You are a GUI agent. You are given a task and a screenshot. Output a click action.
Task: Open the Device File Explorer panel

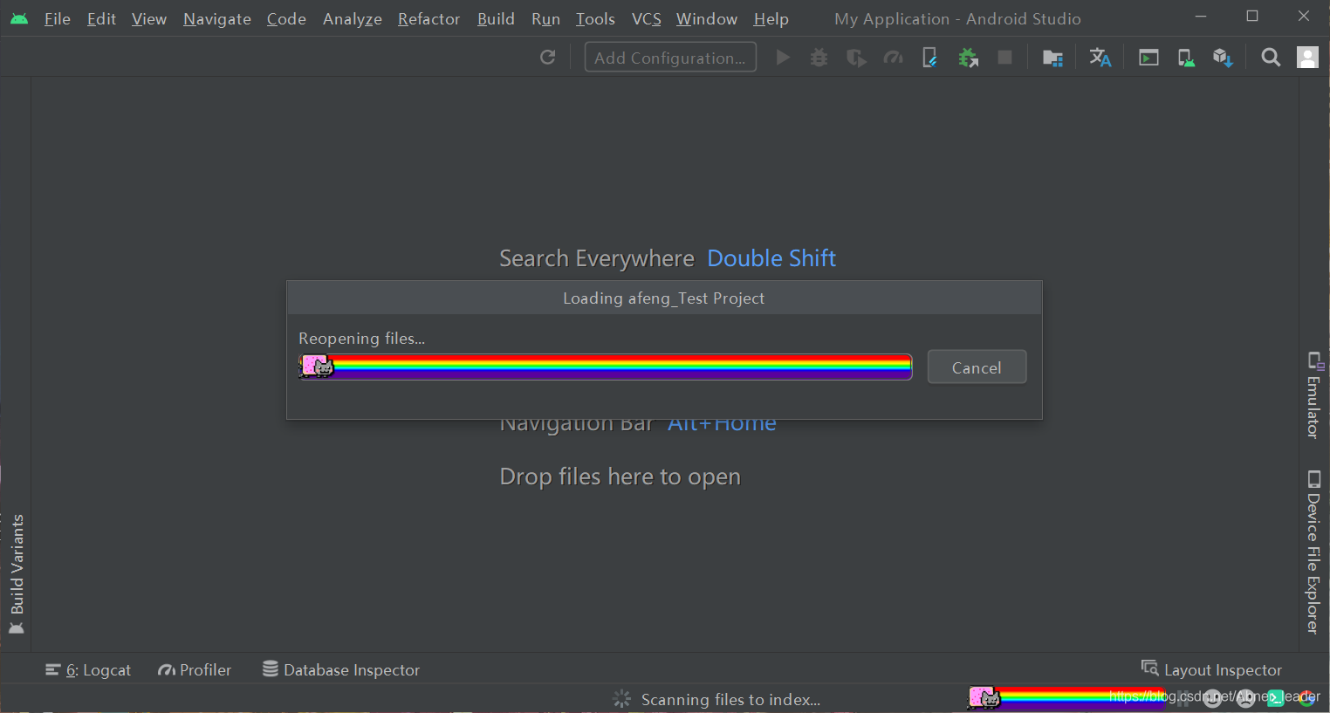point(1313,552)
